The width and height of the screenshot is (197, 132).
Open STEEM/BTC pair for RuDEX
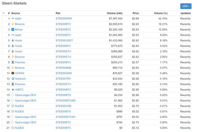[x=63, y=128]
